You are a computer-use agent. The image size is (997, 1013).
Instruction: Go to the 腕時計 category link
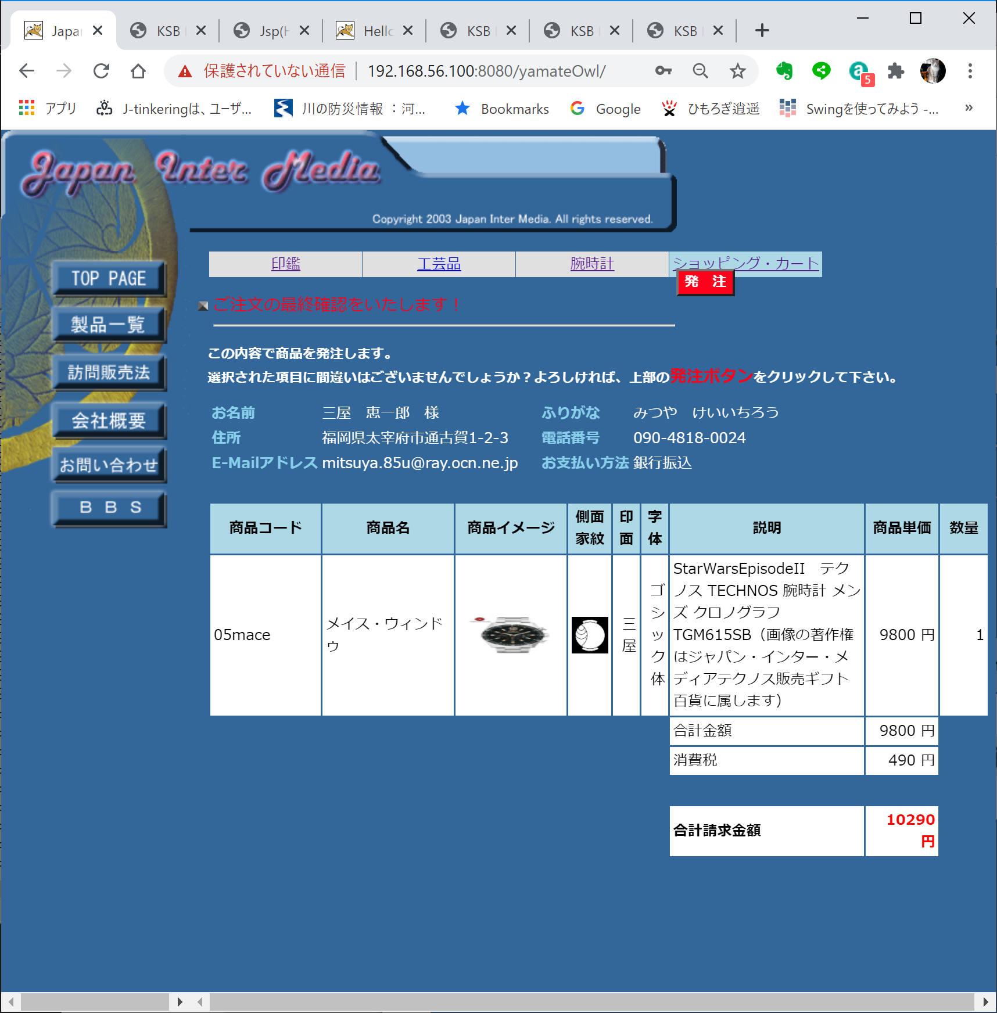click(x=592, y=264)
